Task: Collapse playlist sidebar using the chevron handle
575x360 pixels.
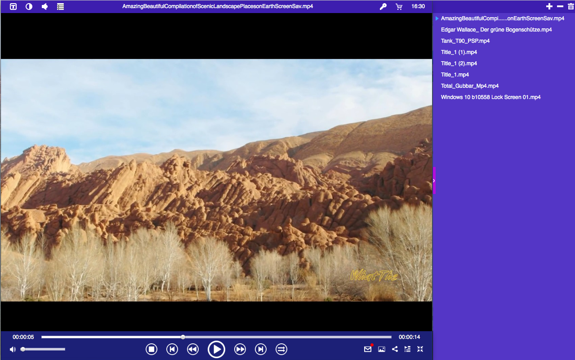Action: [x=434, y=180]
